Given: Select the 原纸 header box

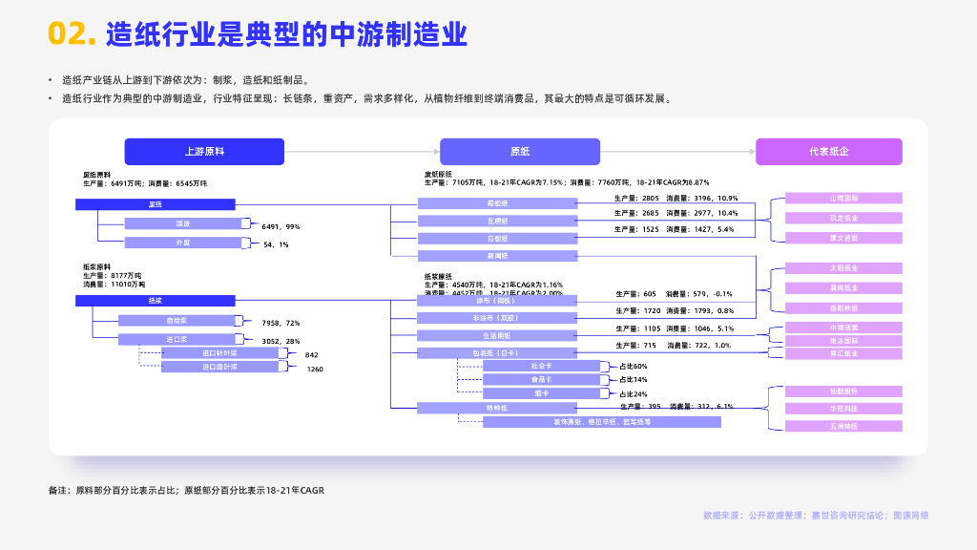Looking at the screenshot, I should tap(519, 152).
